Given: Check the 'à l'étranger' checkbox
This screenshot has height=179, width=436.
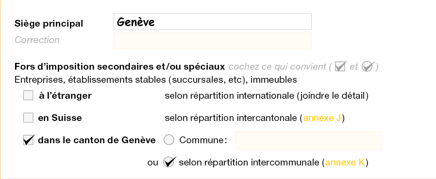Looking at the screenshot, I should point(28,96).
